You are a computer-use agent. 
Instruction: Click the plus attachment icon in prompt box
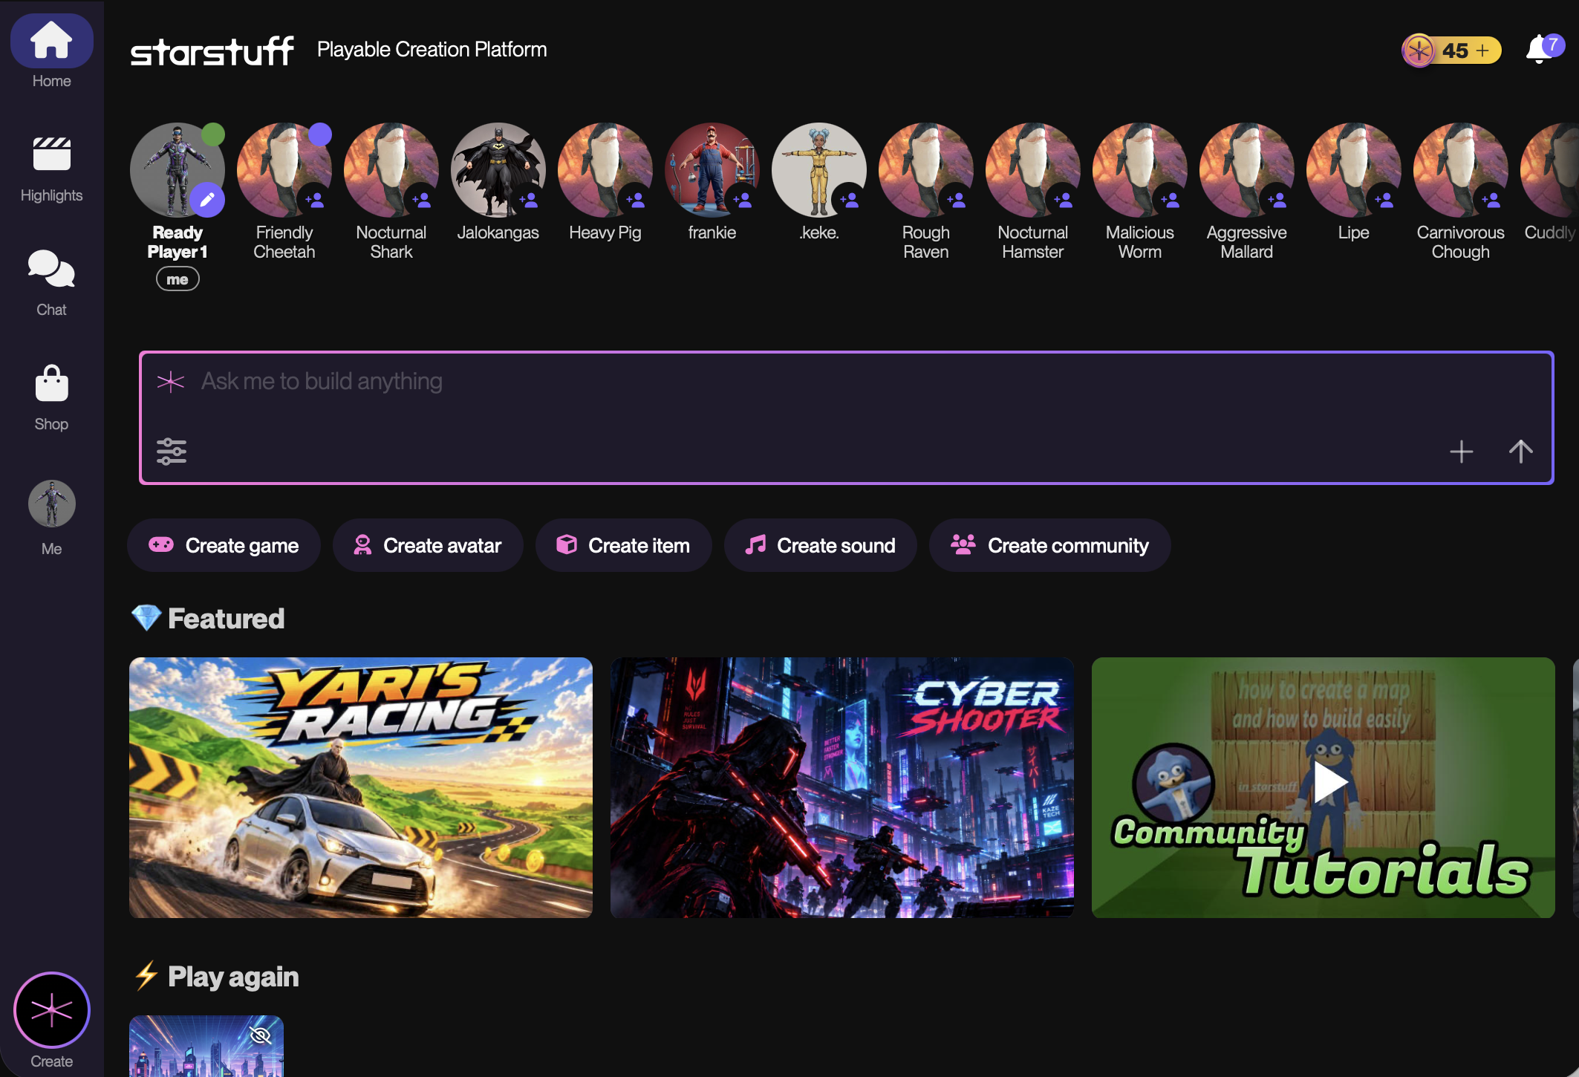tap(1461, 451)
